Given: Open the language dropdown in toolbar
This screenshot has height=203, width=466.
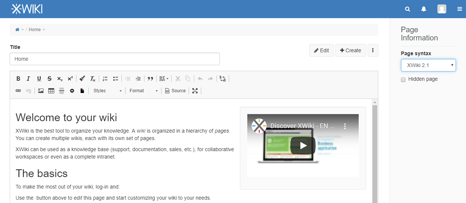Looking at the screenshot, I should [164, 79].
